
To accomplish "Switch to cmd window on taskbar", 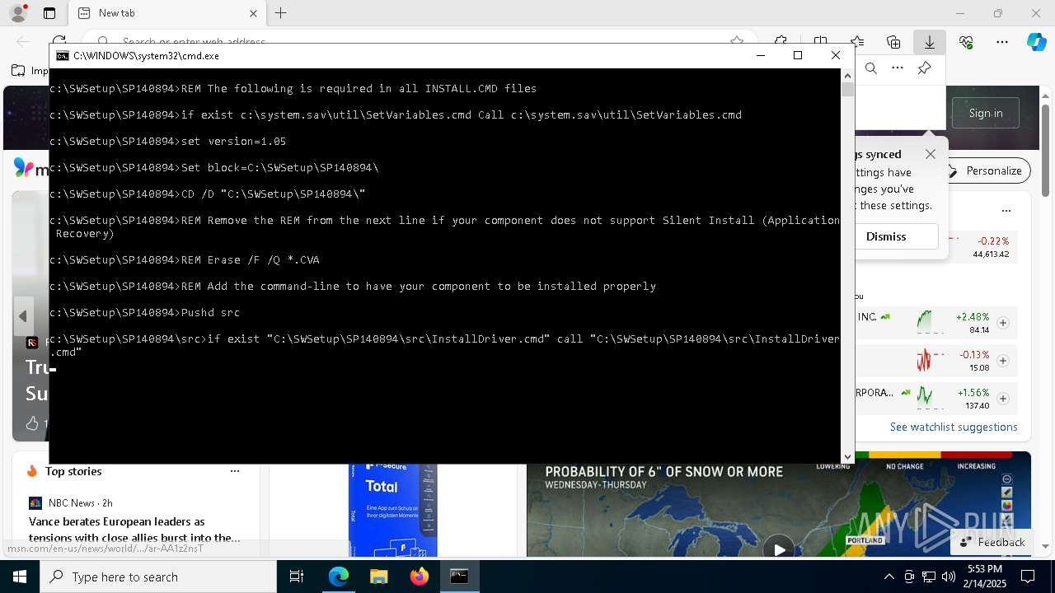I will pyautogui.click(x=459, y=577).
